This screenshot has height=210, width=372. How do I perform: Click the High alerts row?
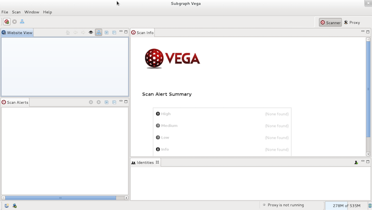tap(222, 114)
